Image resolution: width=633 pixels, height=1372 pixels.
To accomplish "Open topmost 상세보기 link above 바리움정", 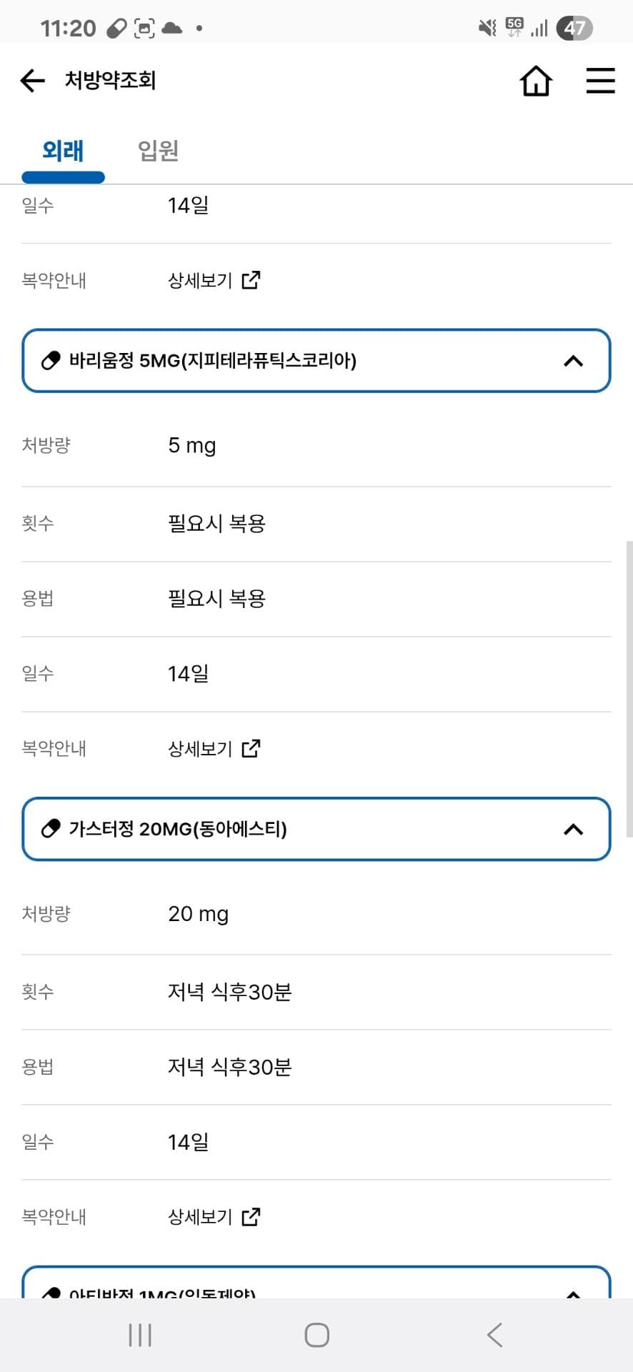I will (201, 280).
